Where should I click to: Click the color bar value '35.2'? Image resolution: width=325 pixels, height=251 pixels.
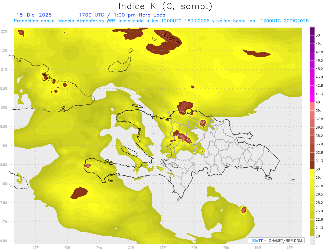[319, 136]
